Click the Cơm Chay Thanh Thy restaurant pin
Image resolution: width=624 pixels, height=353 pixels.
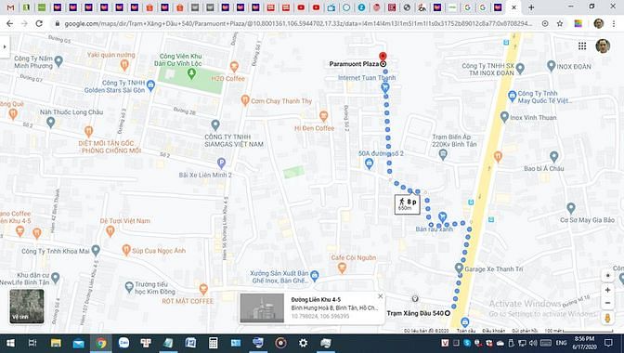[245, 100]
